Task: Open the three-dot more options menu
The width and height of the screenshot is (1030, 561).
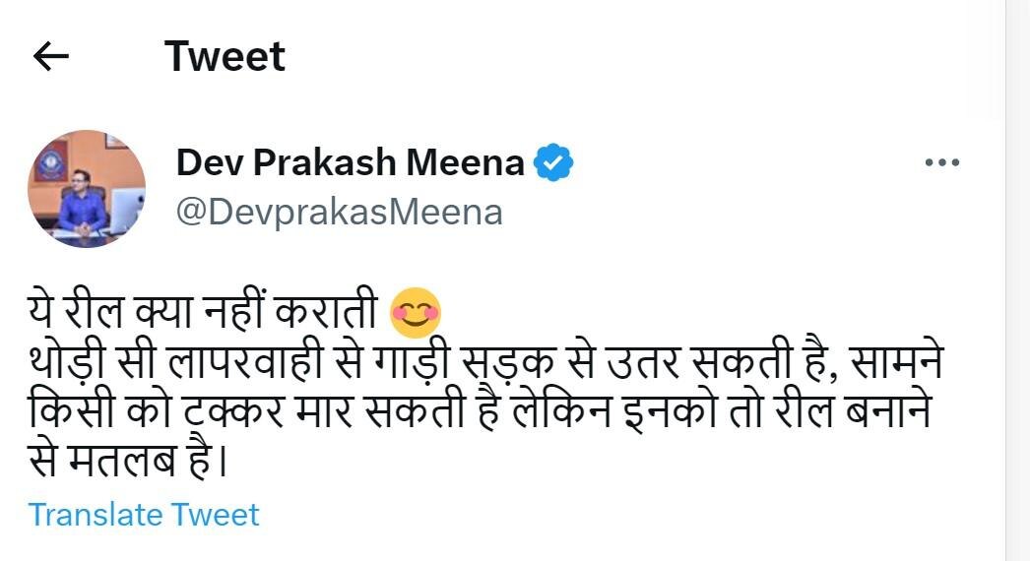Action: pyautogui.click(x=941, y=163)
